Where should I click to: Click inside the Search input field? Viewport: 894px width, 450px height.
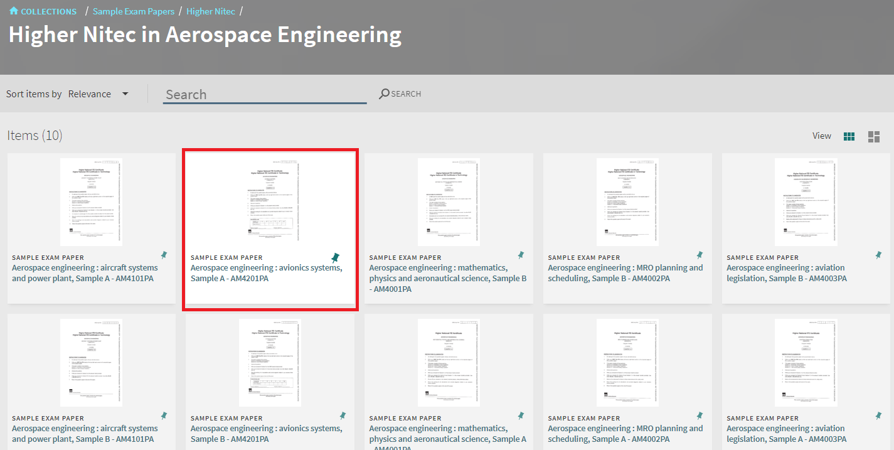(263, 94)
